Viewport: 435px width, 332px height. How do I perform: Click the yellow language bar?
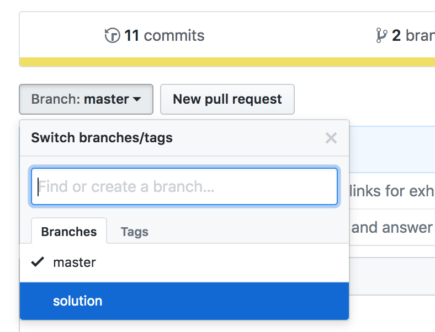pyautogui.click(x=227, y=62)
